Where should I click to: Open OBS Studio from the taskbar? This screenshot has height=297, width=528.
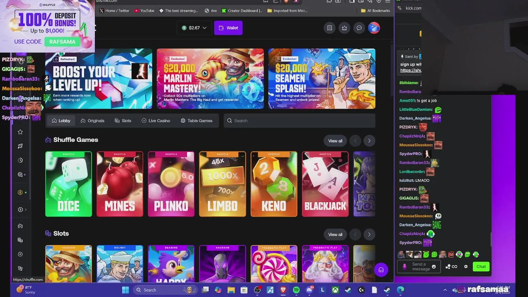[257, 290]
